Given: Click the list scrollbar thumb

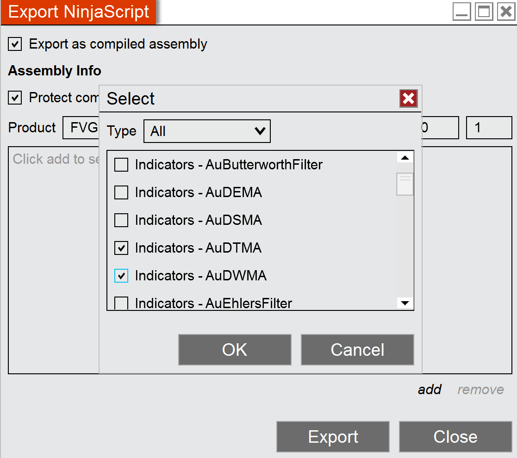Looking at the screenshot, I should 405,184.
